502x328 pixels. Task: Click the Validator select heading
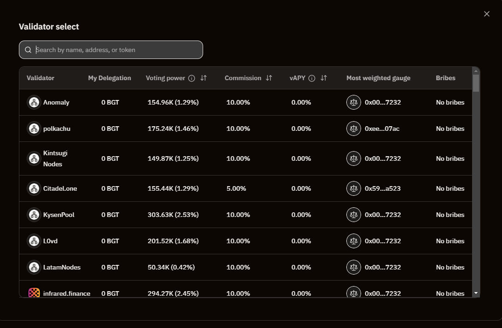[49, 27]
